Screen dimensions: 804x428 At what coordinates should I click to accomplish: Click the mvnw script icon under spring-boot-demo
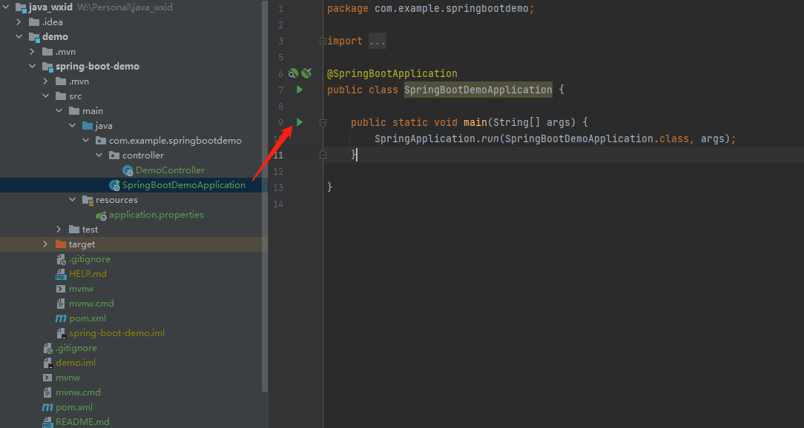point(61,289)
